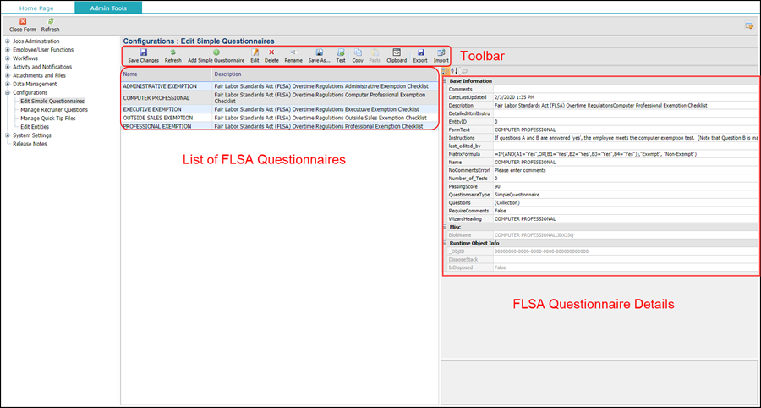The height and width of the screenshot is (408, 761).
Task: Click the Refresh icon in the questionnaire toolbar
Action: point(172,52)
